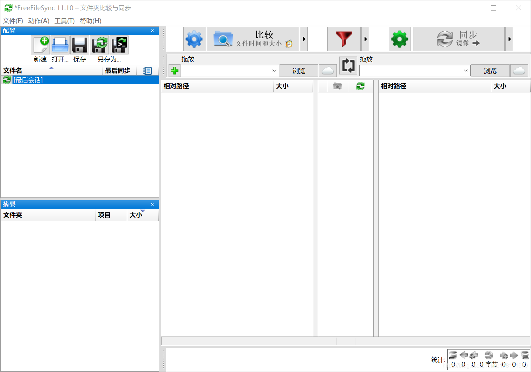
Task: Open the 动作(A) menu
Action: tap(39, 21)
